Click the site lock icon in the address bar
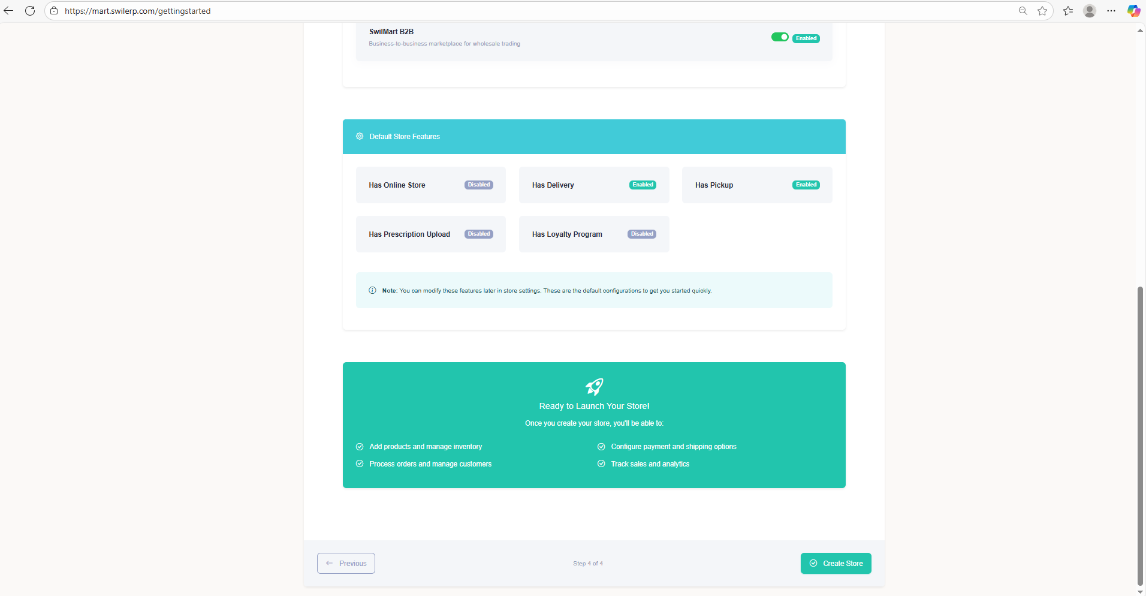This screenshot has height=596, width=1146. (54, 11)
